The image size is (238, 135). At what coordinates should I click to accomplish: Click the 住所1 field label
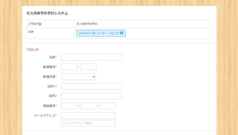point(52,86)
